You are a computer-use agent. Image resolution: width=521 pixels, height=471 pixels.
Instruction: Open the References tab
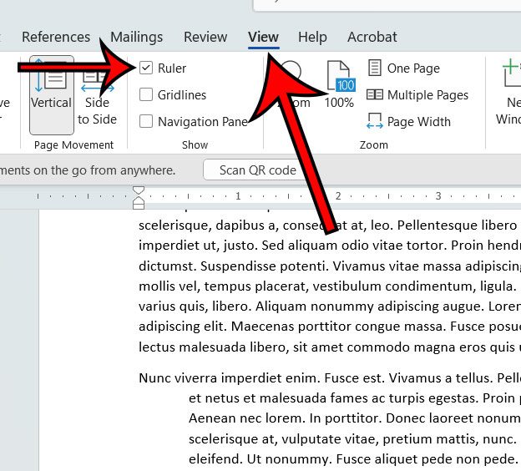(56, 37)
